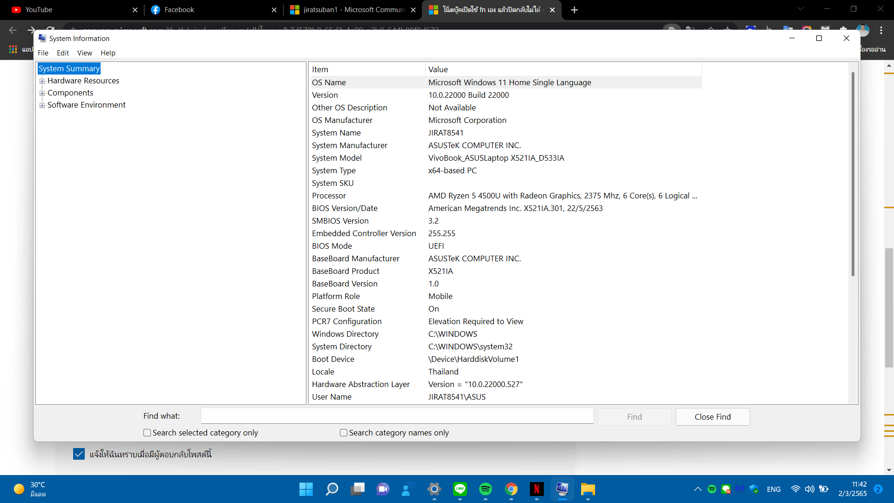Enable Search selected category only
The image size is (894, 503).
pos(147,433)
